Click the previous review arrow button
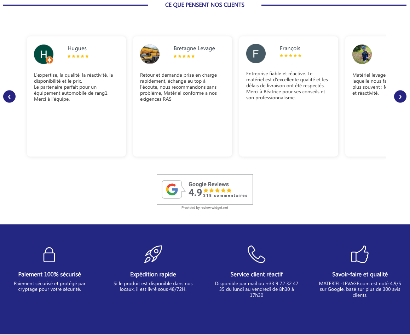 (x=10, y=96)
